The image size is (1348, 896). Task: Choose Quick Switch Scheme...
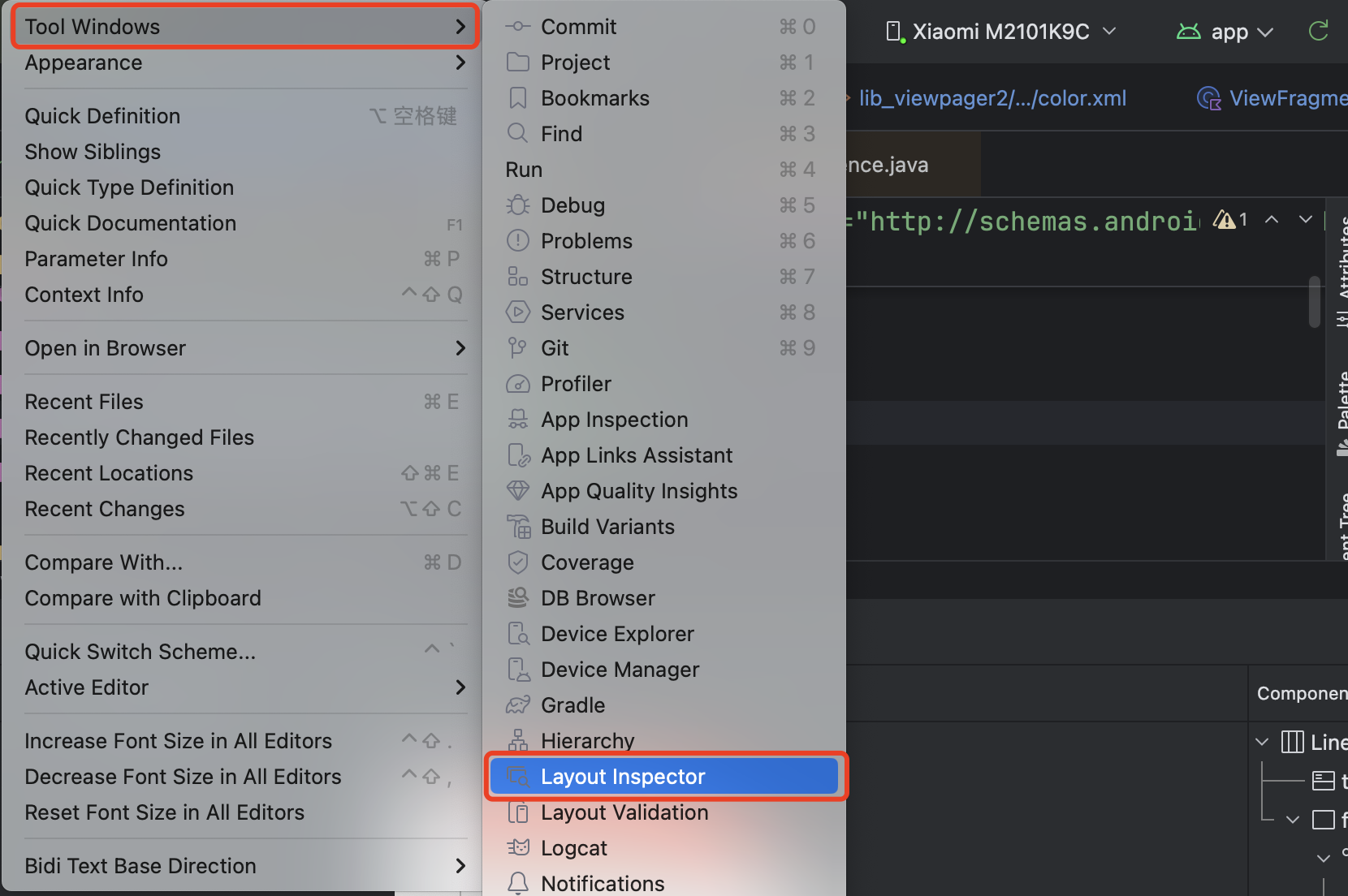[x=244, y=652]
